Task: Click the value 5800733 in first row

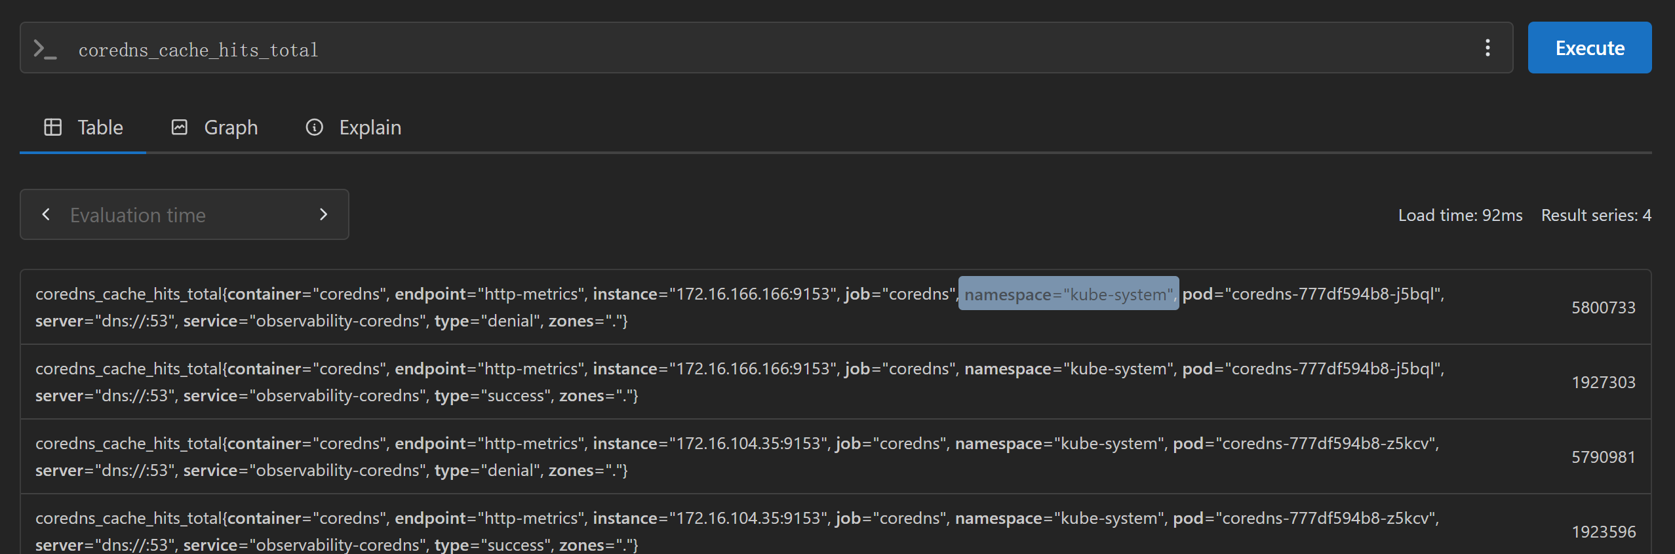Action: click(x=1604, y=307)
